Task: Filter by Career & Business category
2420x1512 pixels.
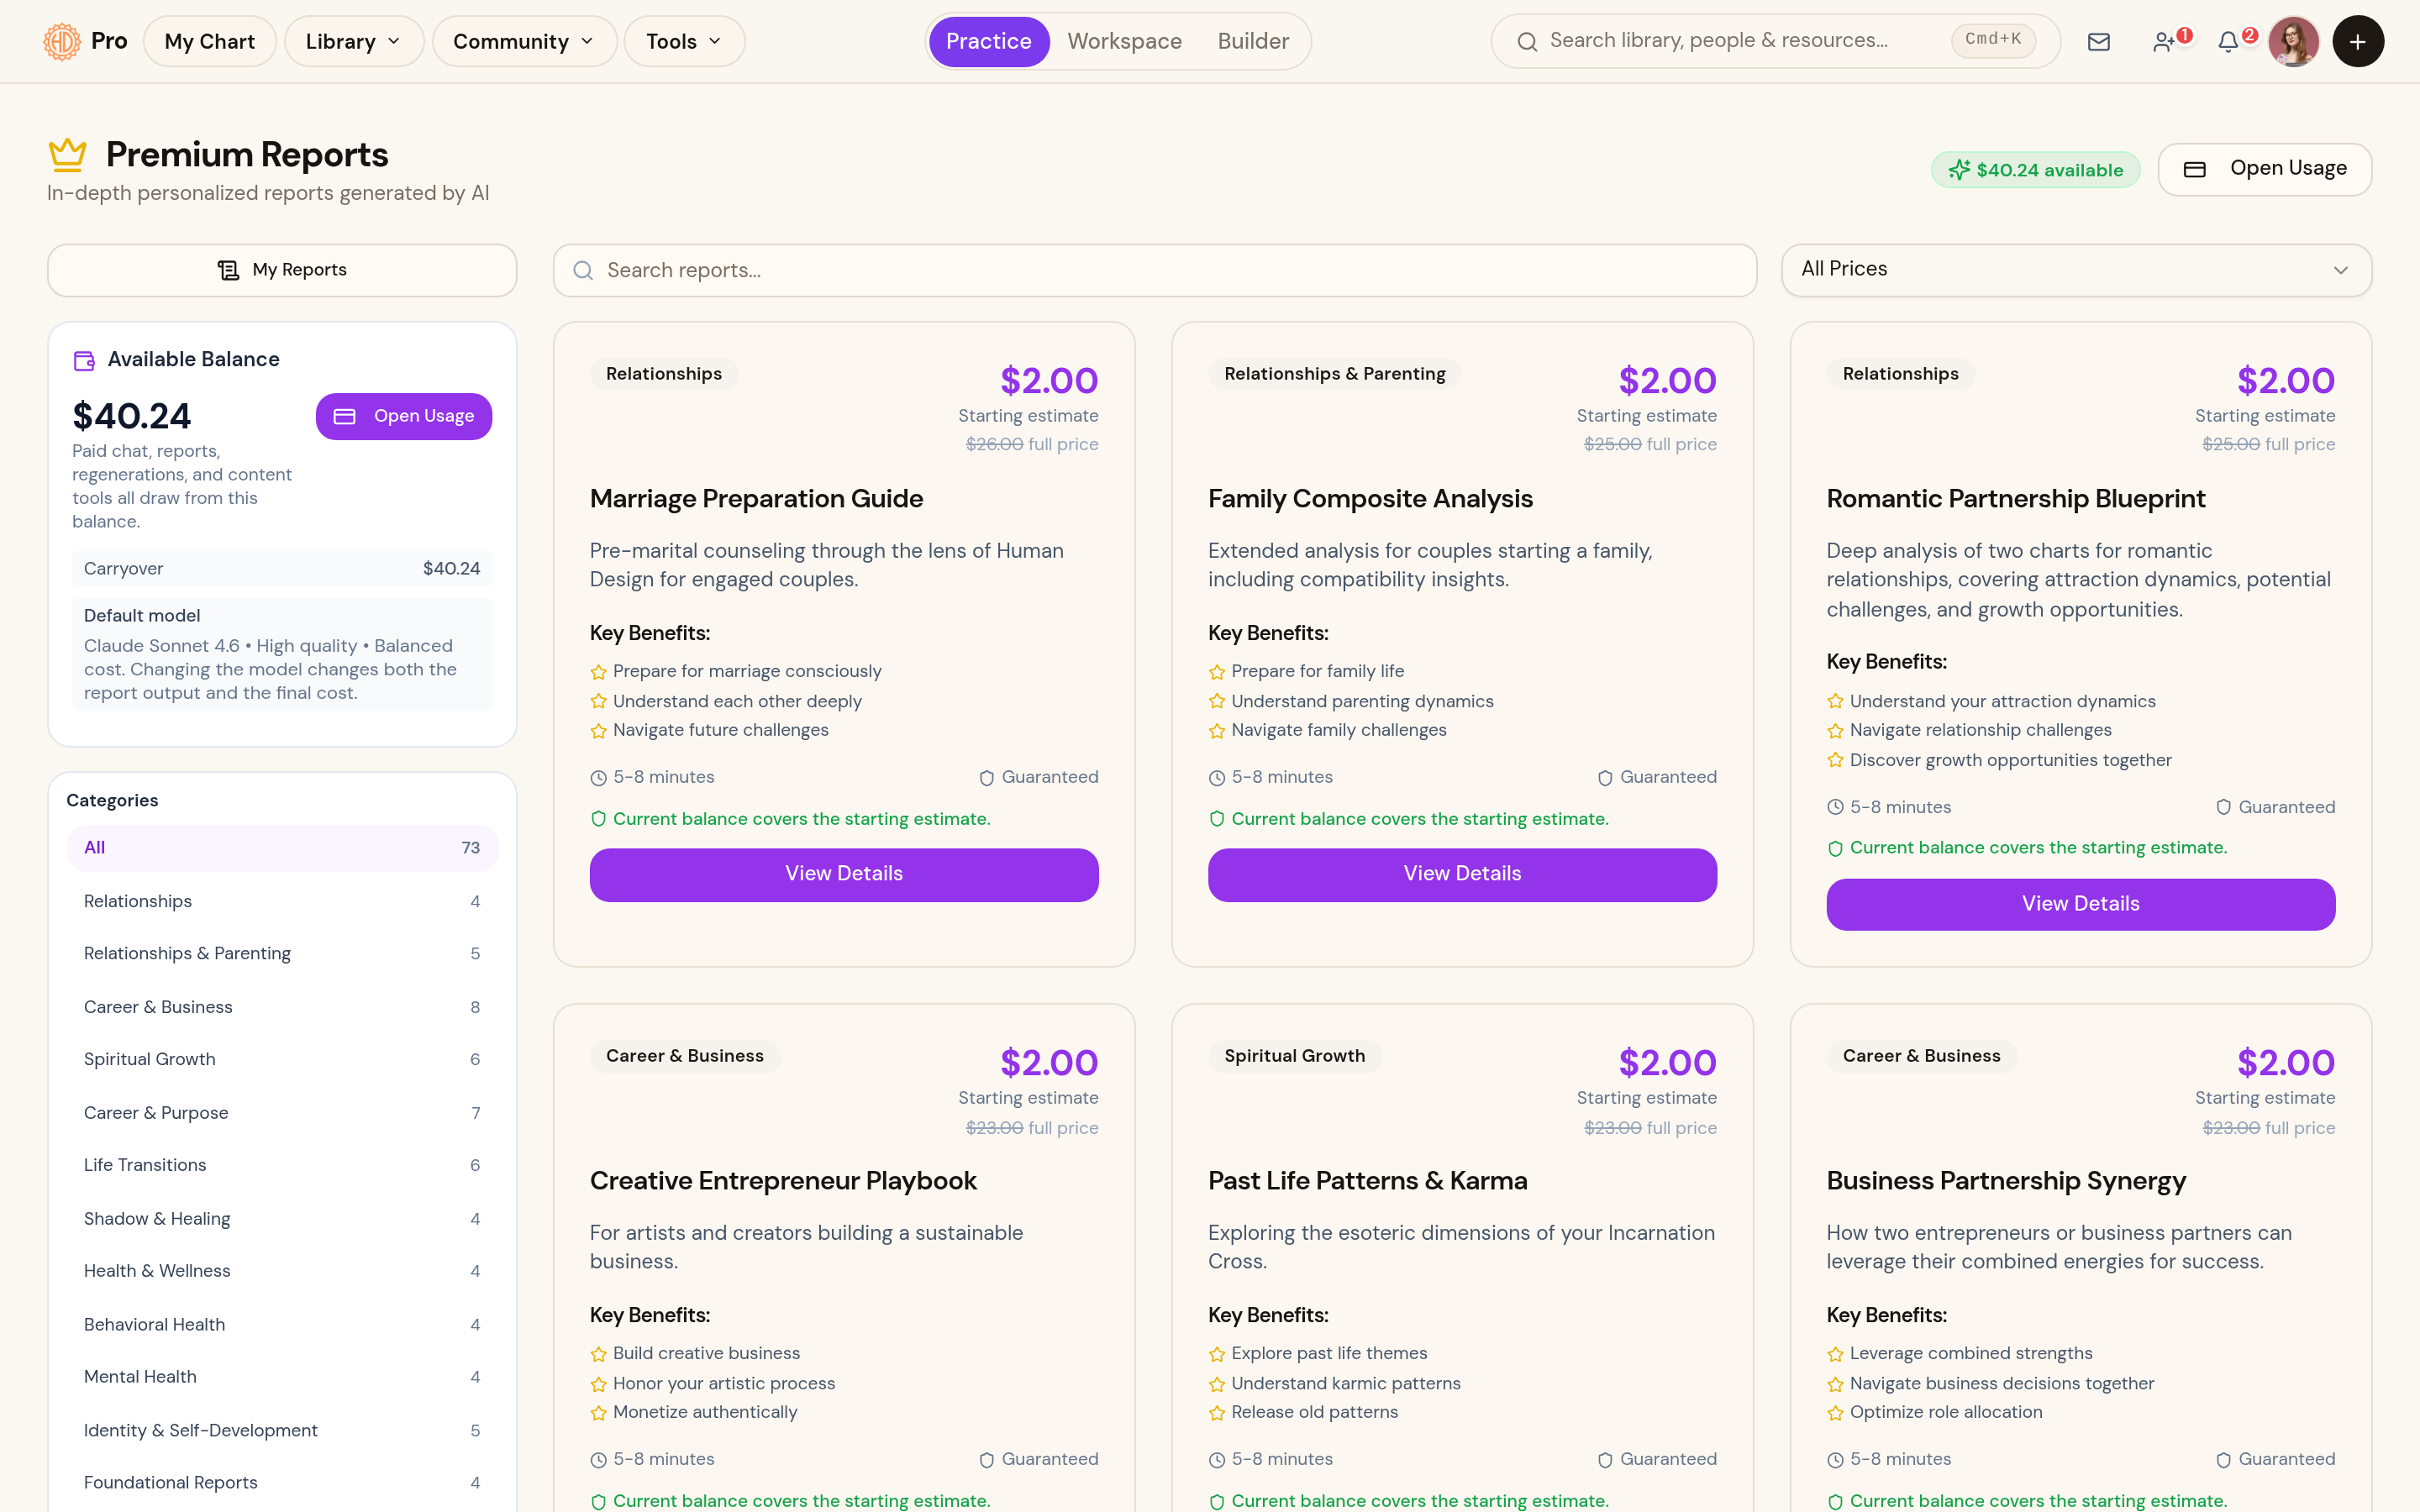Action: [282, 1007]
